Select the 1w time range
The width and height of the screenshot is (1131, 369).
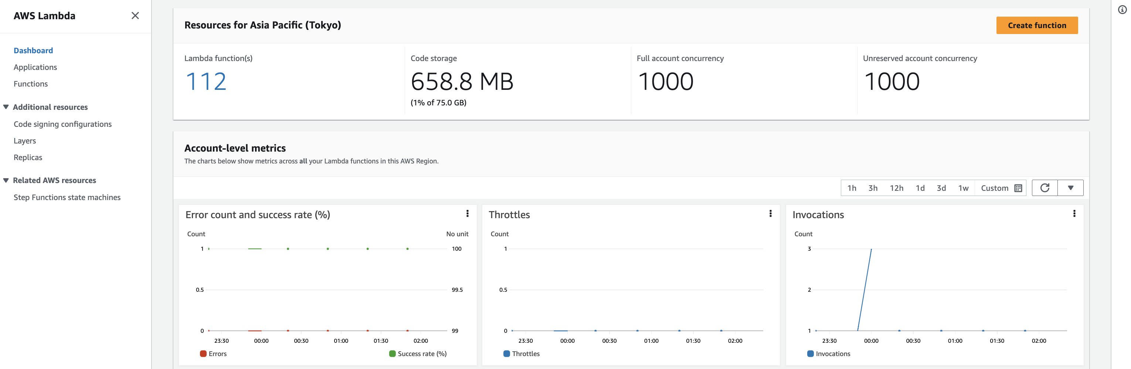click(x=963, y=188)
